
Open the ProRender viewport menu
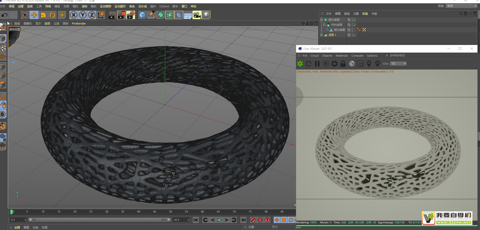[79, 24]
